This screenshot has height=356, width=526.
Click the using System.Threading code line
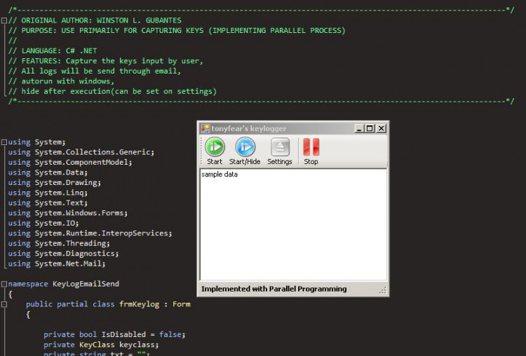72,244
